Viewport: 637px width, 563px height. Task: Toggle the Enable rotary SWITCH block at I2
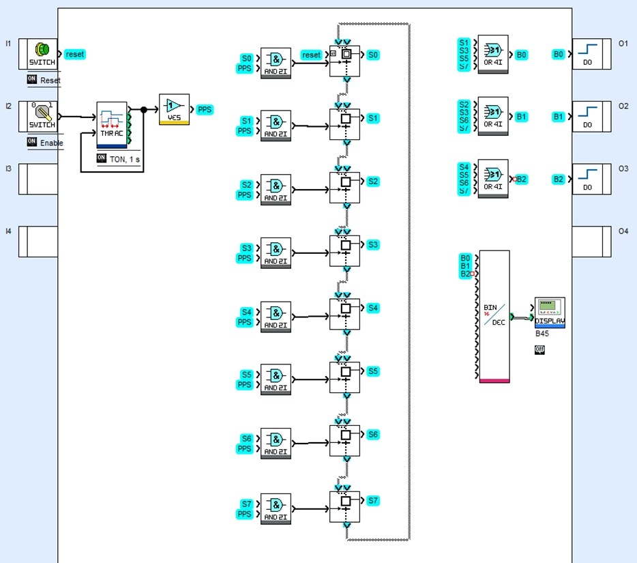click(42, 117)
